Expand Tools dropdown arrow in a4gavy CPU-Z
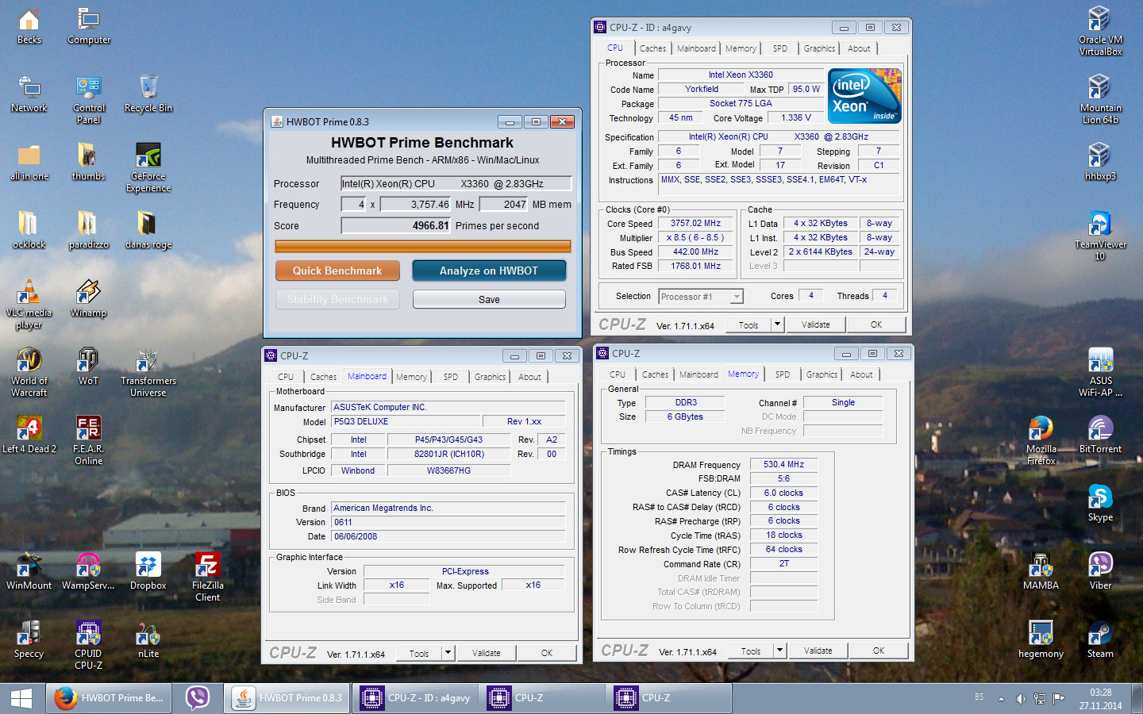The width and height of the screenshot is (1143, 714). point(777,324)
